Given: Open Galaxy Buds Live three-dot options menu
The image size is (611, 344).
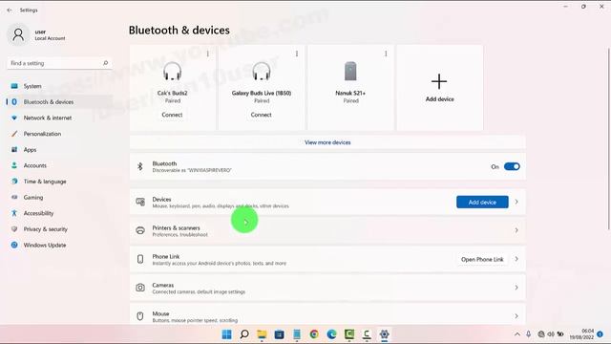Looking at the screenshot, I should click(x=297, y=54).
